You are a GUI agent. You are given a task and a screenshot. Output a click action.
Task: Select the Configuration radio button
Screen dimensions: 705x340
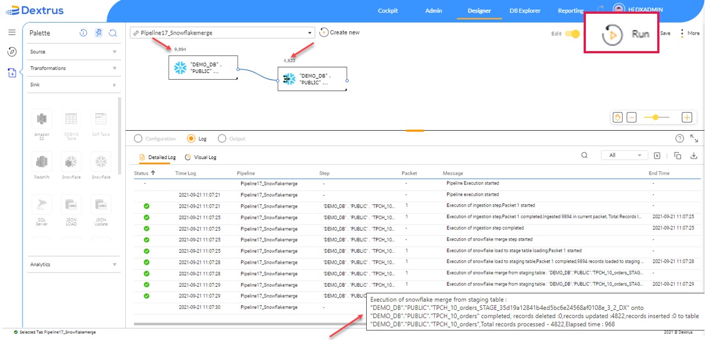click(x=138, y=139)
